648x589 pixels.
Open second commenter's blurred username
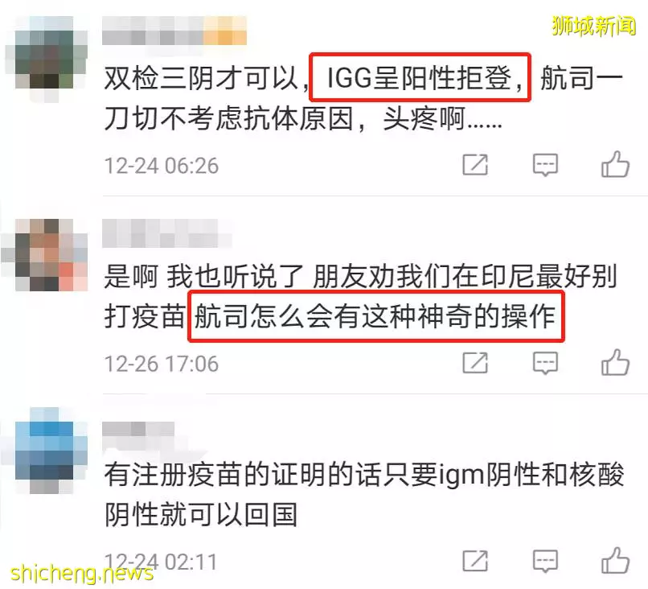point(167,234)
